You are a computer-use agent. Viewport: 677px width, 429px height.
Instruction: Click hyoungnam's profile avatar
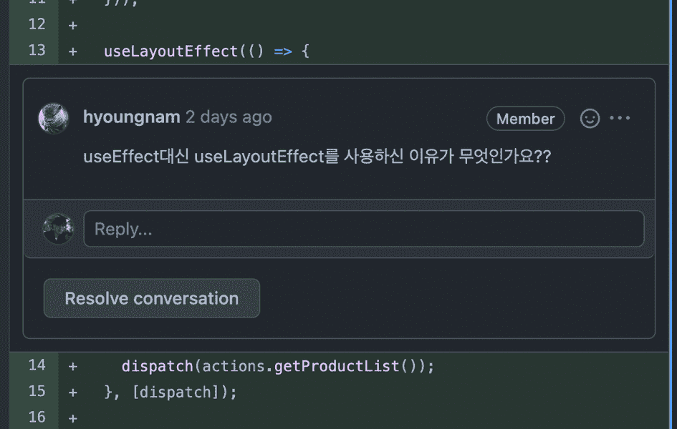[53, 118]
